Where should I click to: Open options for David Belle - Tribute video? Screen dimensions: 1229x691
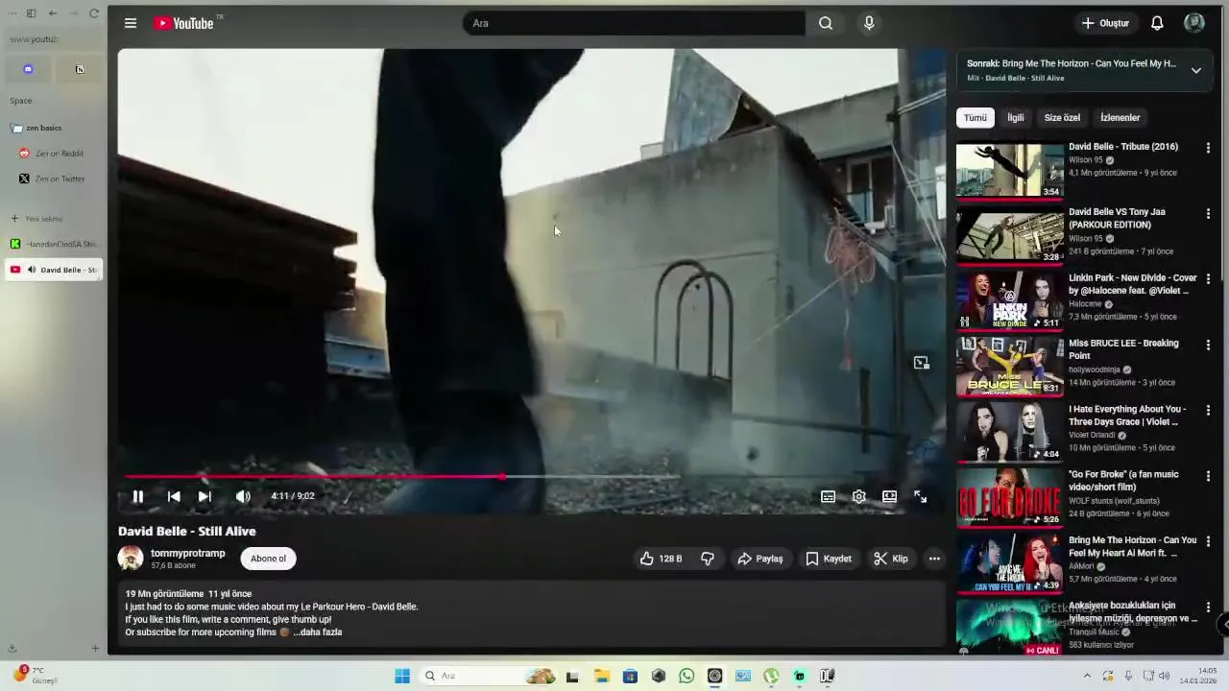point(1208,148)
